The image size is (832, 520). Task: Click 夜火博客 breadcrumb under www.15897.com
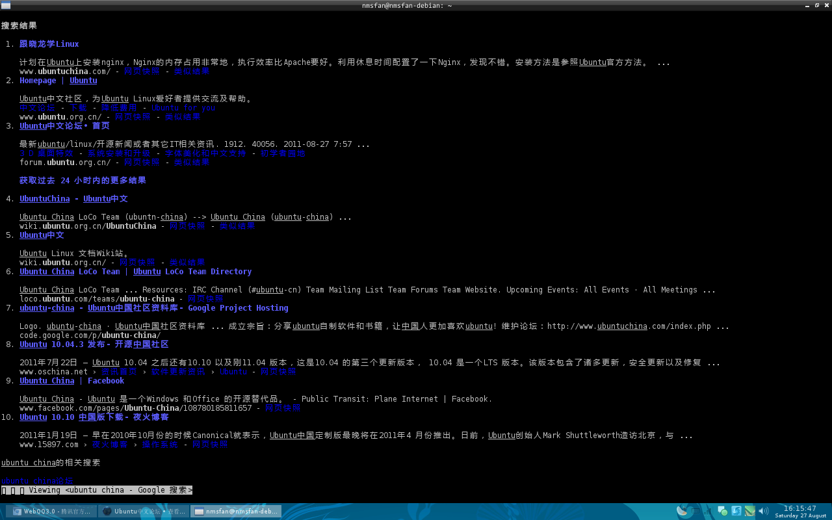tap(110, 445)
